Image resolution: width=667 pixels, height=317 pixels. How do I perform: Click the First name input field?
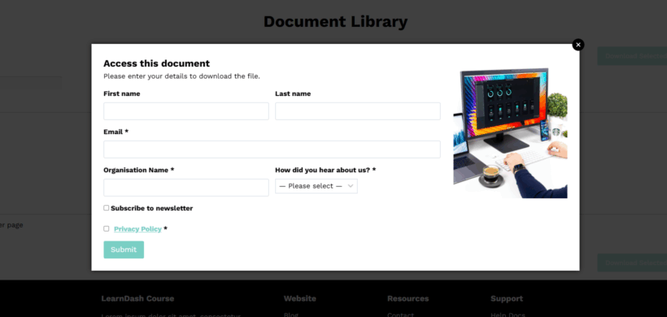(186, 111)
